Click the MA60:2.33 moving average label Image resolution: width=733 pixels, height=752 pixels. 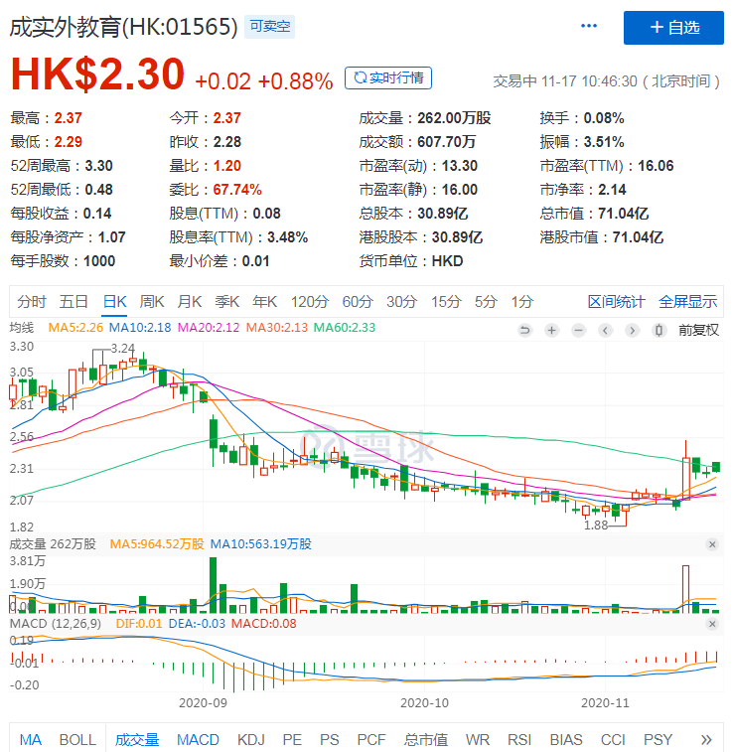click(345, 328)
